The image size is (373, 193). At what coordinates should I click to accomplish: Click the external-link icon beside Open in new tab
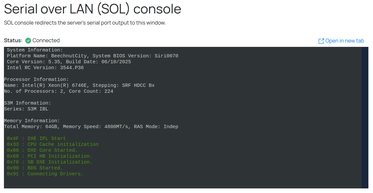pyautogui.click(x=321, y=41)
